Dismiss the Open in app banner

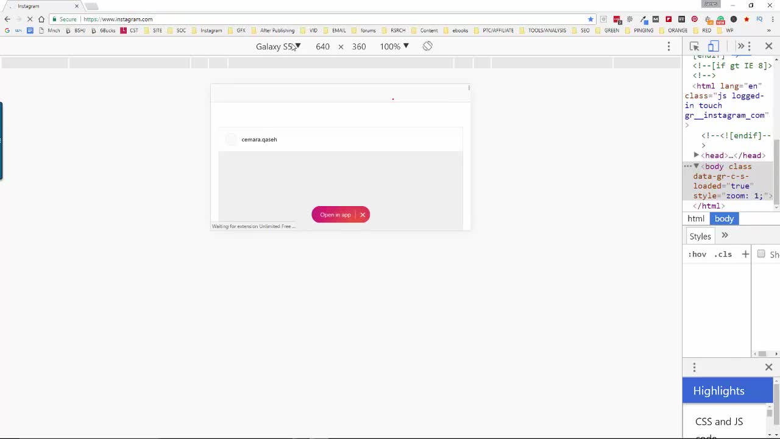pyautogui.click(x=363, y=215)
